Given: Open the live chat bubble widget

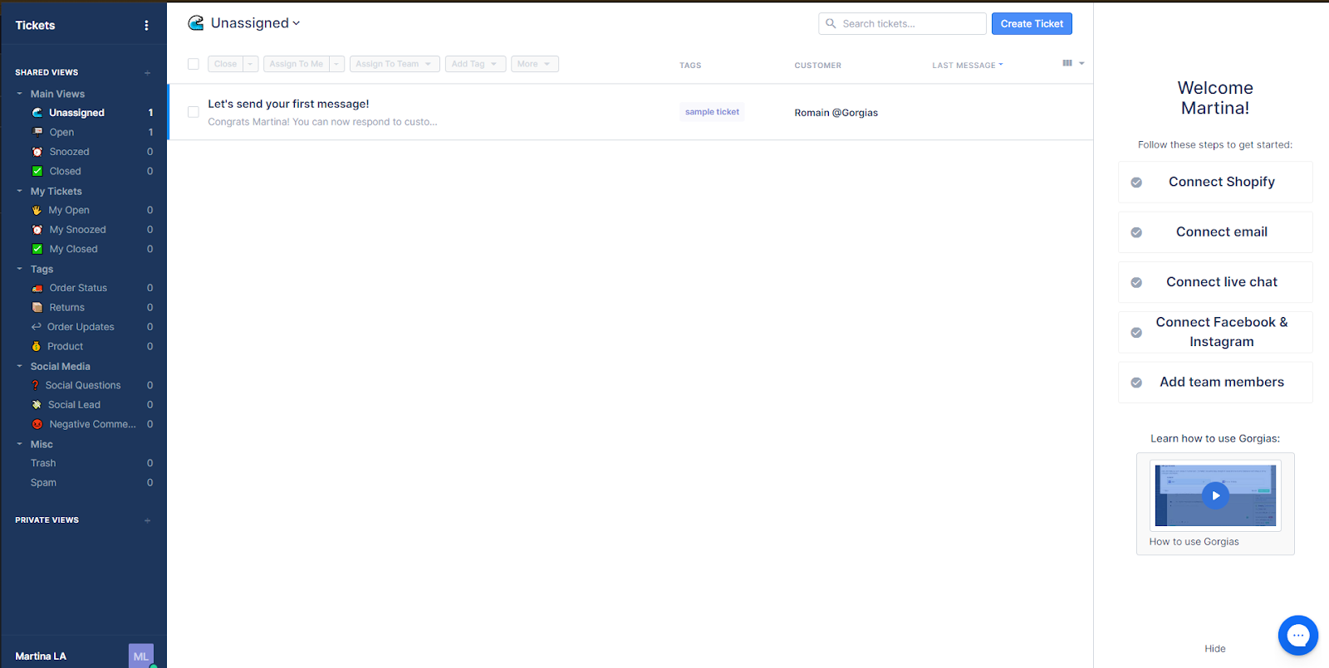Looking at the screenshot, I should [1297, 636].
